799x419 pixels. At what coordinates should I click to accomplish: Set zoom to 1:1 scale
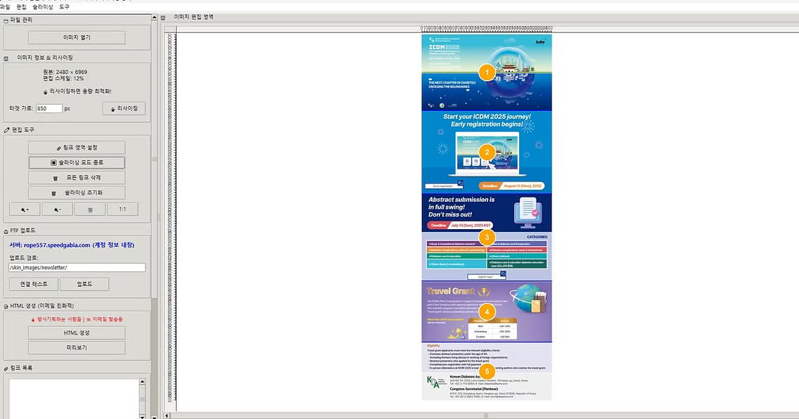click(122, 209)
